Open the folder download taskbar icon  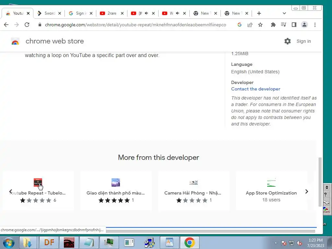pyautogui.click(x=28, y=243)
